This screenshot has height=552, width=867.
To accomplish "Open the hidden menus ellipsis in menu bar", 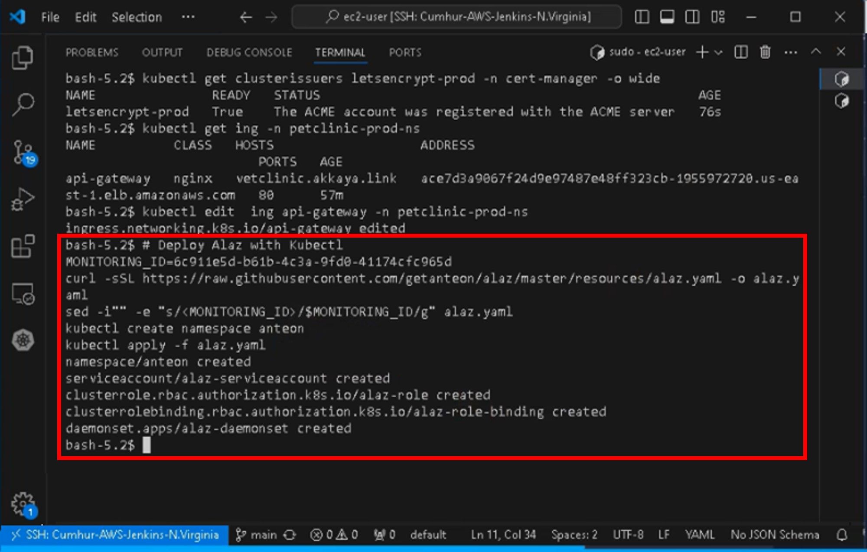I will (x=188, y=17).
